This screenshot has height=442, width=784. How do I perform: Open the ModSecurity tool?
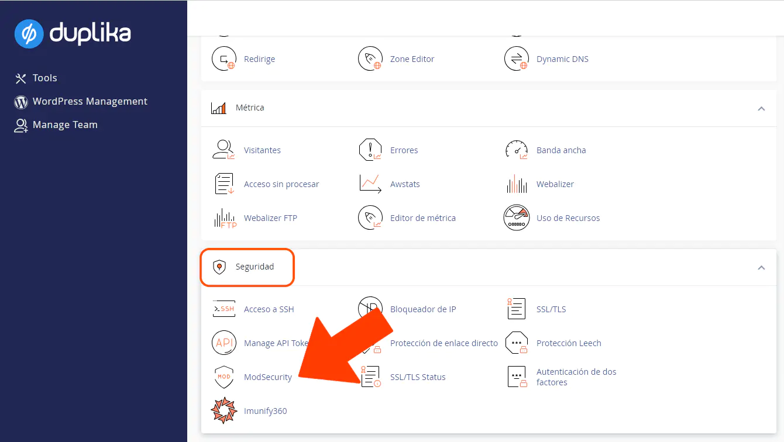click(x=267, y=377)
